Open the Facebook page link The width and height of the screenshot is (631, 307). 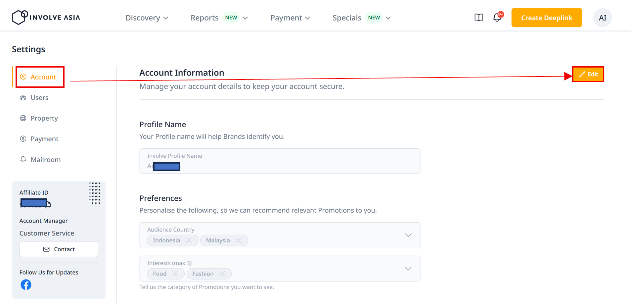tap(26, 284)
